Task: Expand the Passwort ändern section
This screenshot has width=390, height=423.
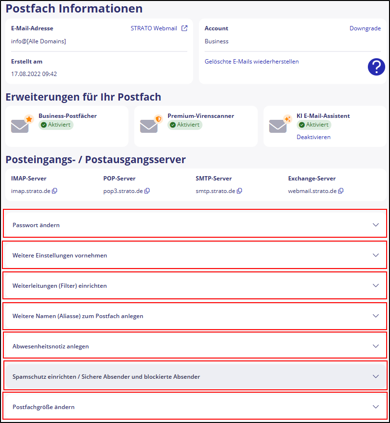Action: click(195, 225)
